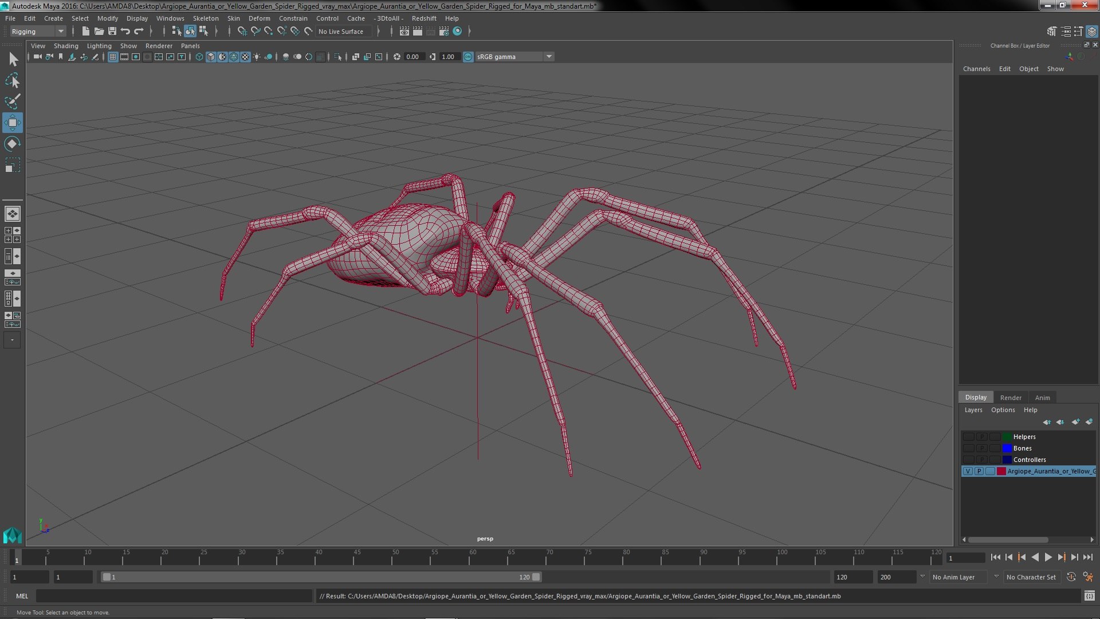This screenshot has width=1100, height=619.
Task: Open a scene using folder icon
Action: pyautogui.click(x=99, y=32)
